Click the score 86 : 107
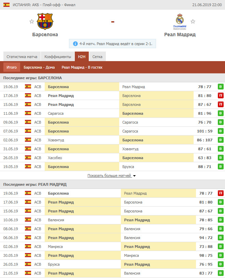225x279 pixels. pos(205,140)
